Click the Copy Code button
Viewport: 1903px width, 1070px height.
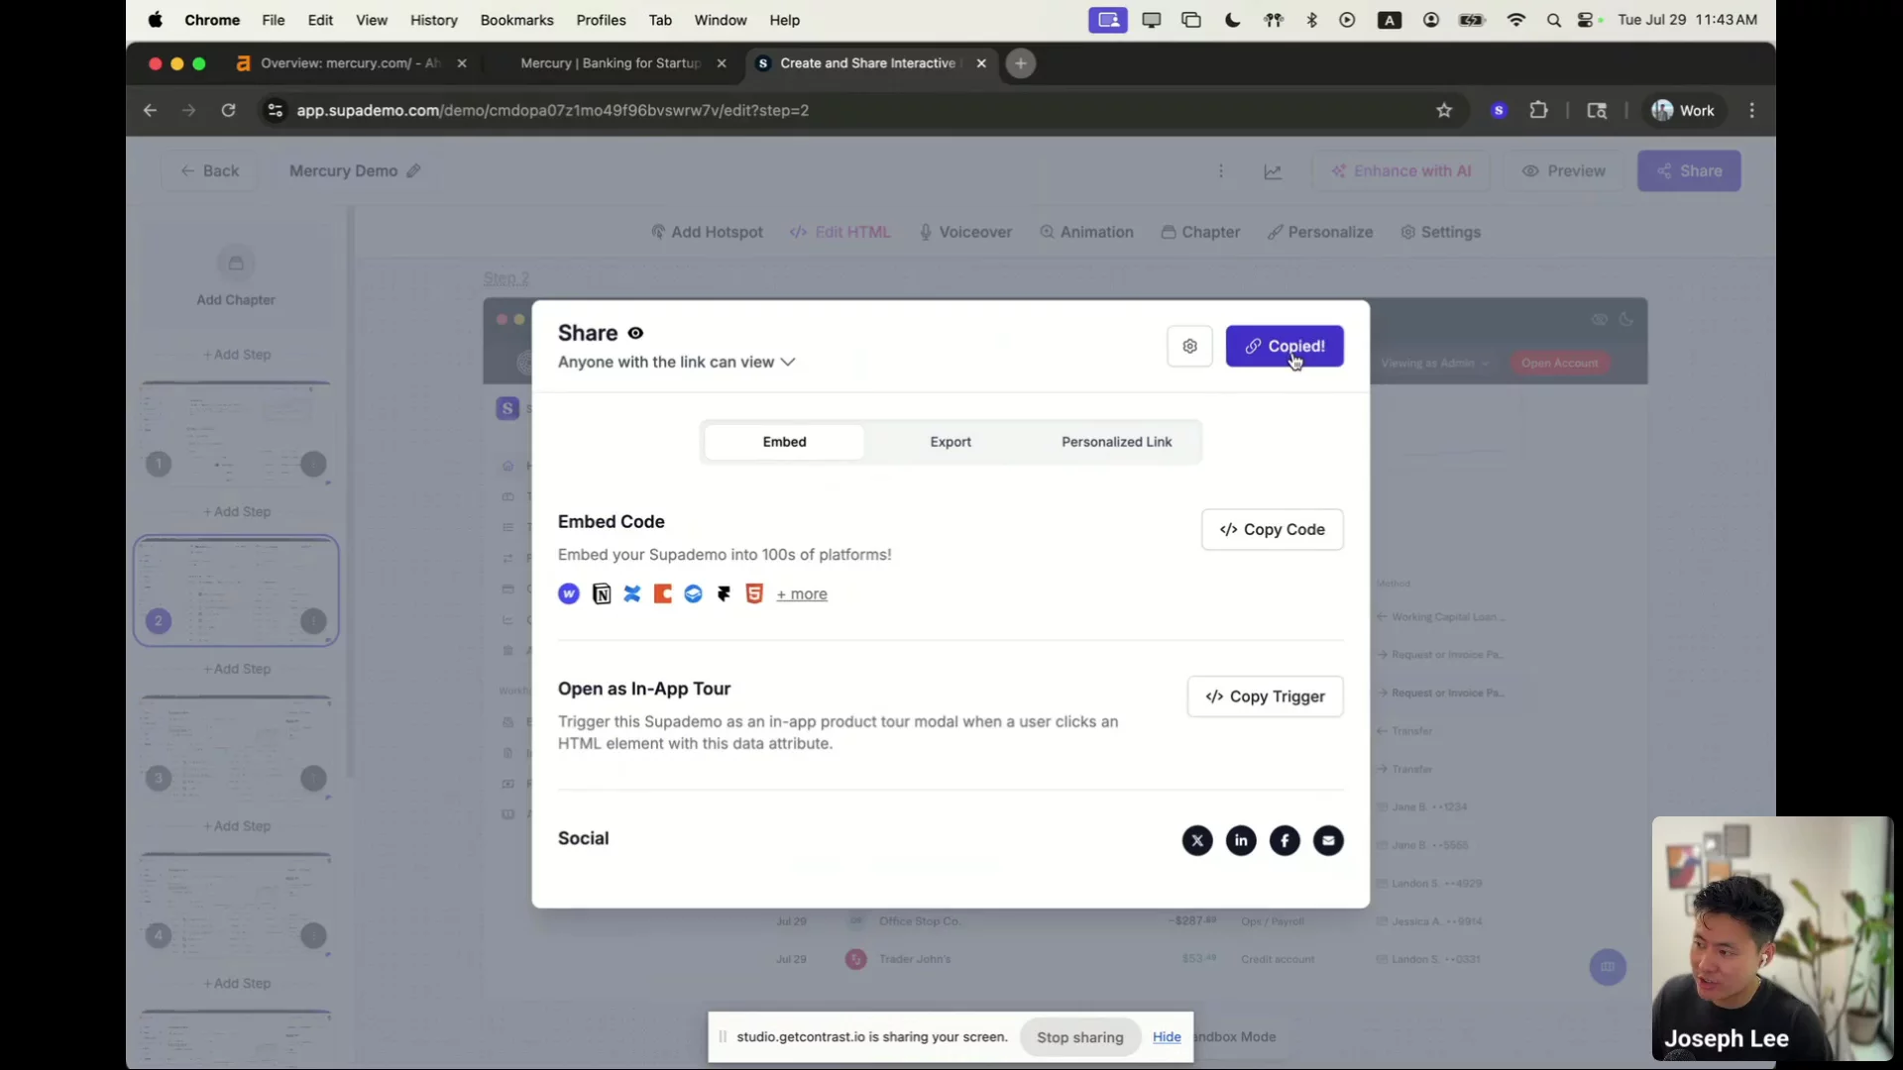1272,529
